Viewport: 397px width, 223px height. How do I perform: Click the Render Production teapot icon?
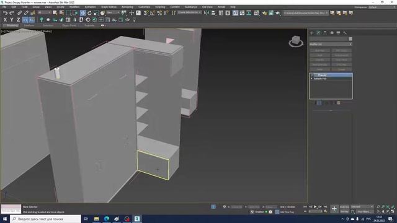pyautogui.click(x=278, y=13)
